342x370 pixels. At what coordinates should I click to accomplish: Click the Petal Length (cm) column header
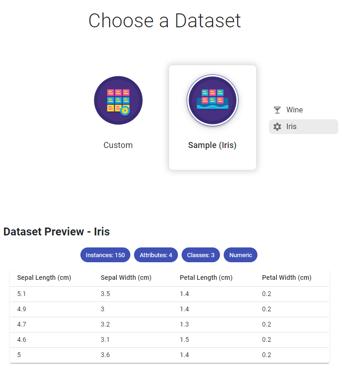click(x=206, y=277)
